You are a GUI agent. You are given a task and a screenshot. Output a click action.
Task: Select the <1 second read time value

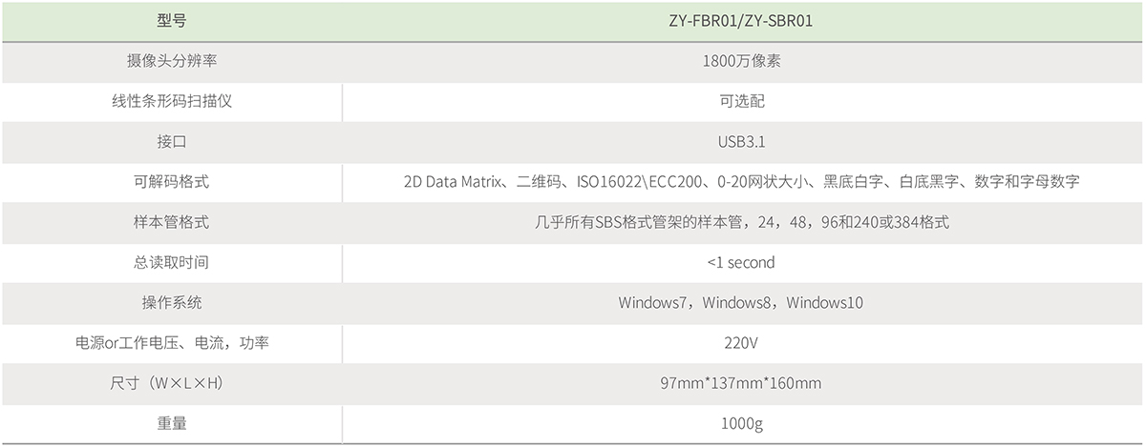coord(741,262)
